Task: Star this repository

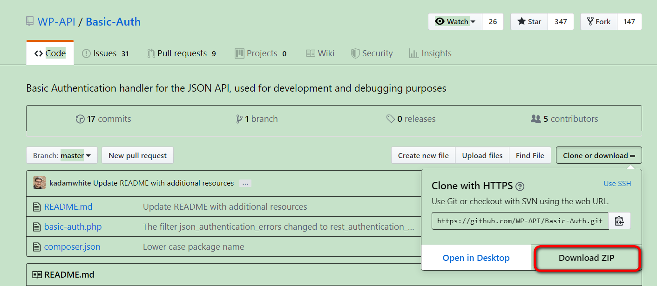Action: (529, 22)
